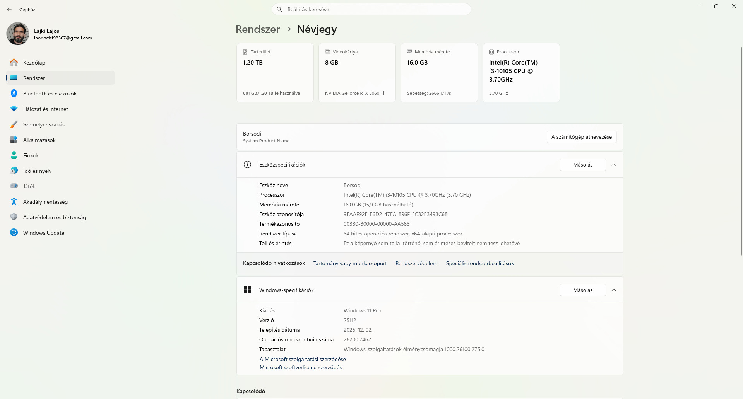Image resolution: width=743 pixels, height=399 pixels.
Task: Open the Speciális rendszerbeállítások link
Action: [x=480, y=263]
